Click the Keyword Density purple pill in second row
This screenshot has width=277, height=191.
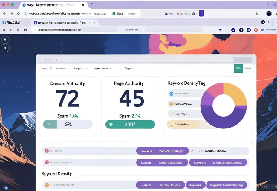[x=218, y=162]
